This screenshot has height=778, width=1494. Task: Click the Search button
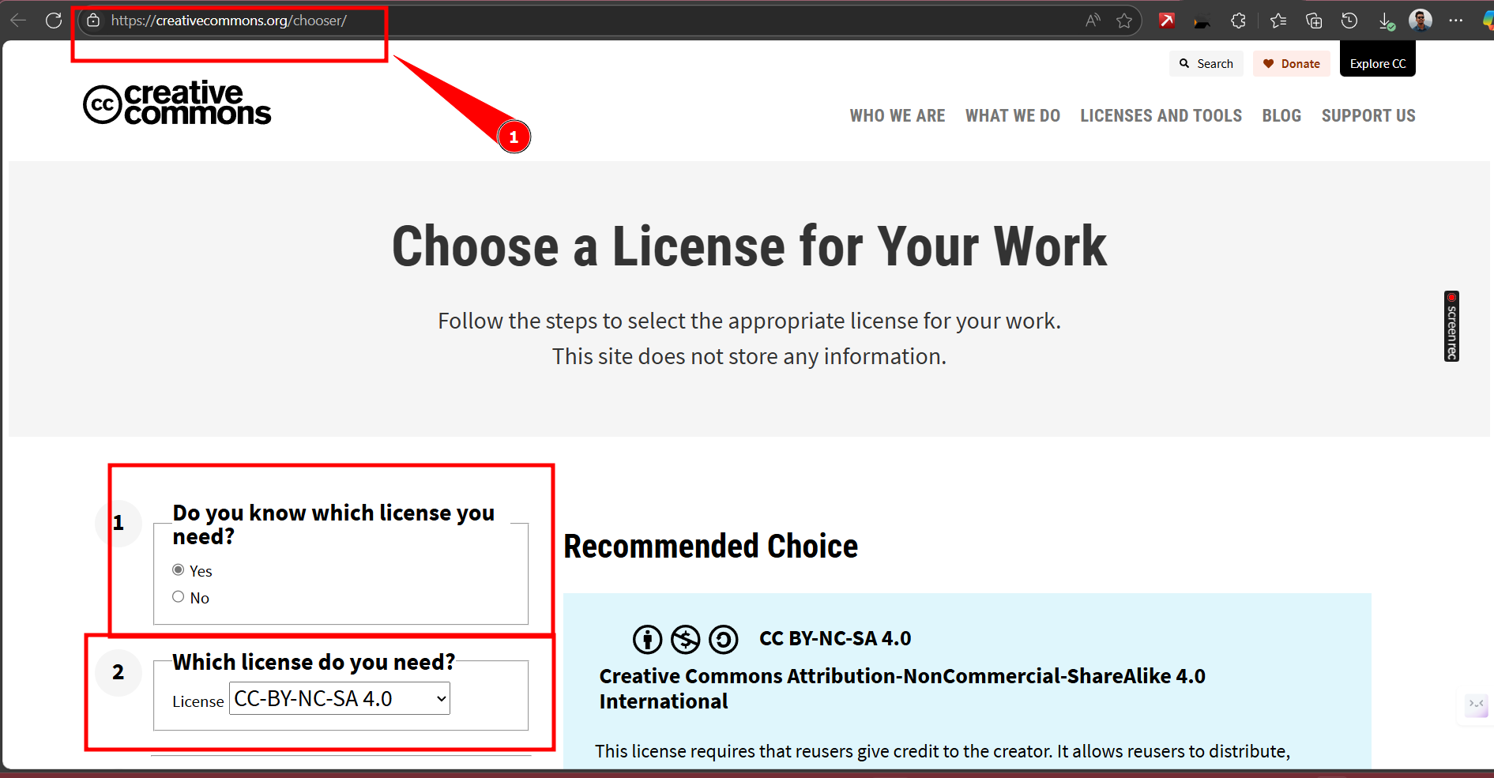coord(1206,64)
